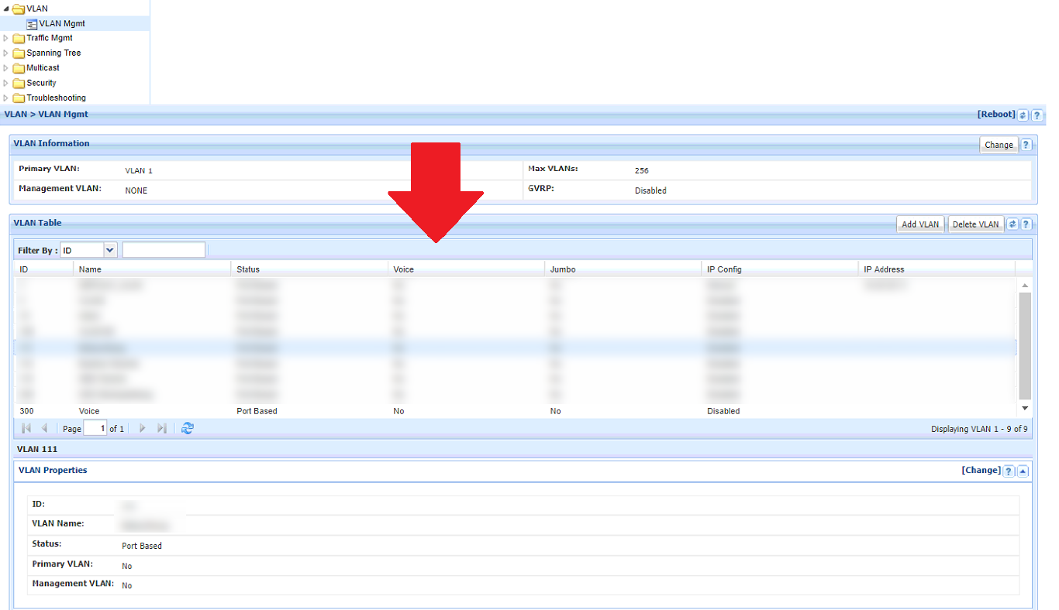
Task: Click the Delete VLAN button
Action: coord(975,224)
